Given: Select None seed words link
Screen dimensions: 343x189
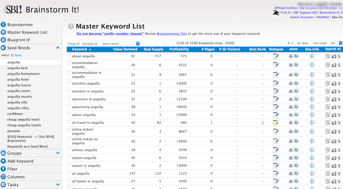Looking at the screenshot, I should [19, 55].
